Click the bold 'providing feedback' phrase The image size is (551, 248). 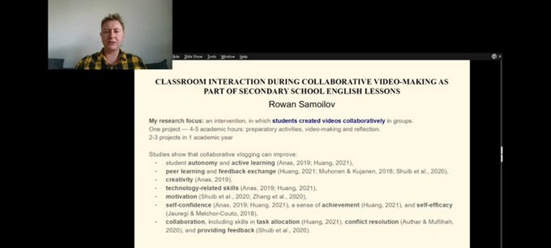point(225,230)
